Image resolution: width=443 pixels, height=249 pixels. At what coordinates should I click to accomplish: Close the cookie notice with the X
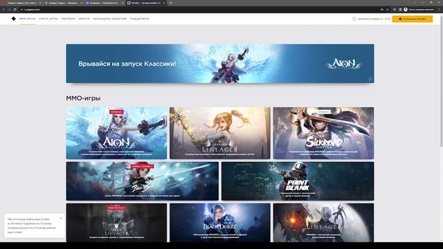pyautogui.click(x=61, y=219)
